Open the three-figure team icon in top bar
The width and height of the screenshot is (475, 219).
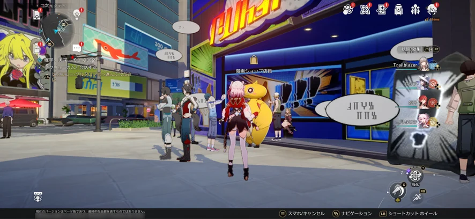[415, 9]
